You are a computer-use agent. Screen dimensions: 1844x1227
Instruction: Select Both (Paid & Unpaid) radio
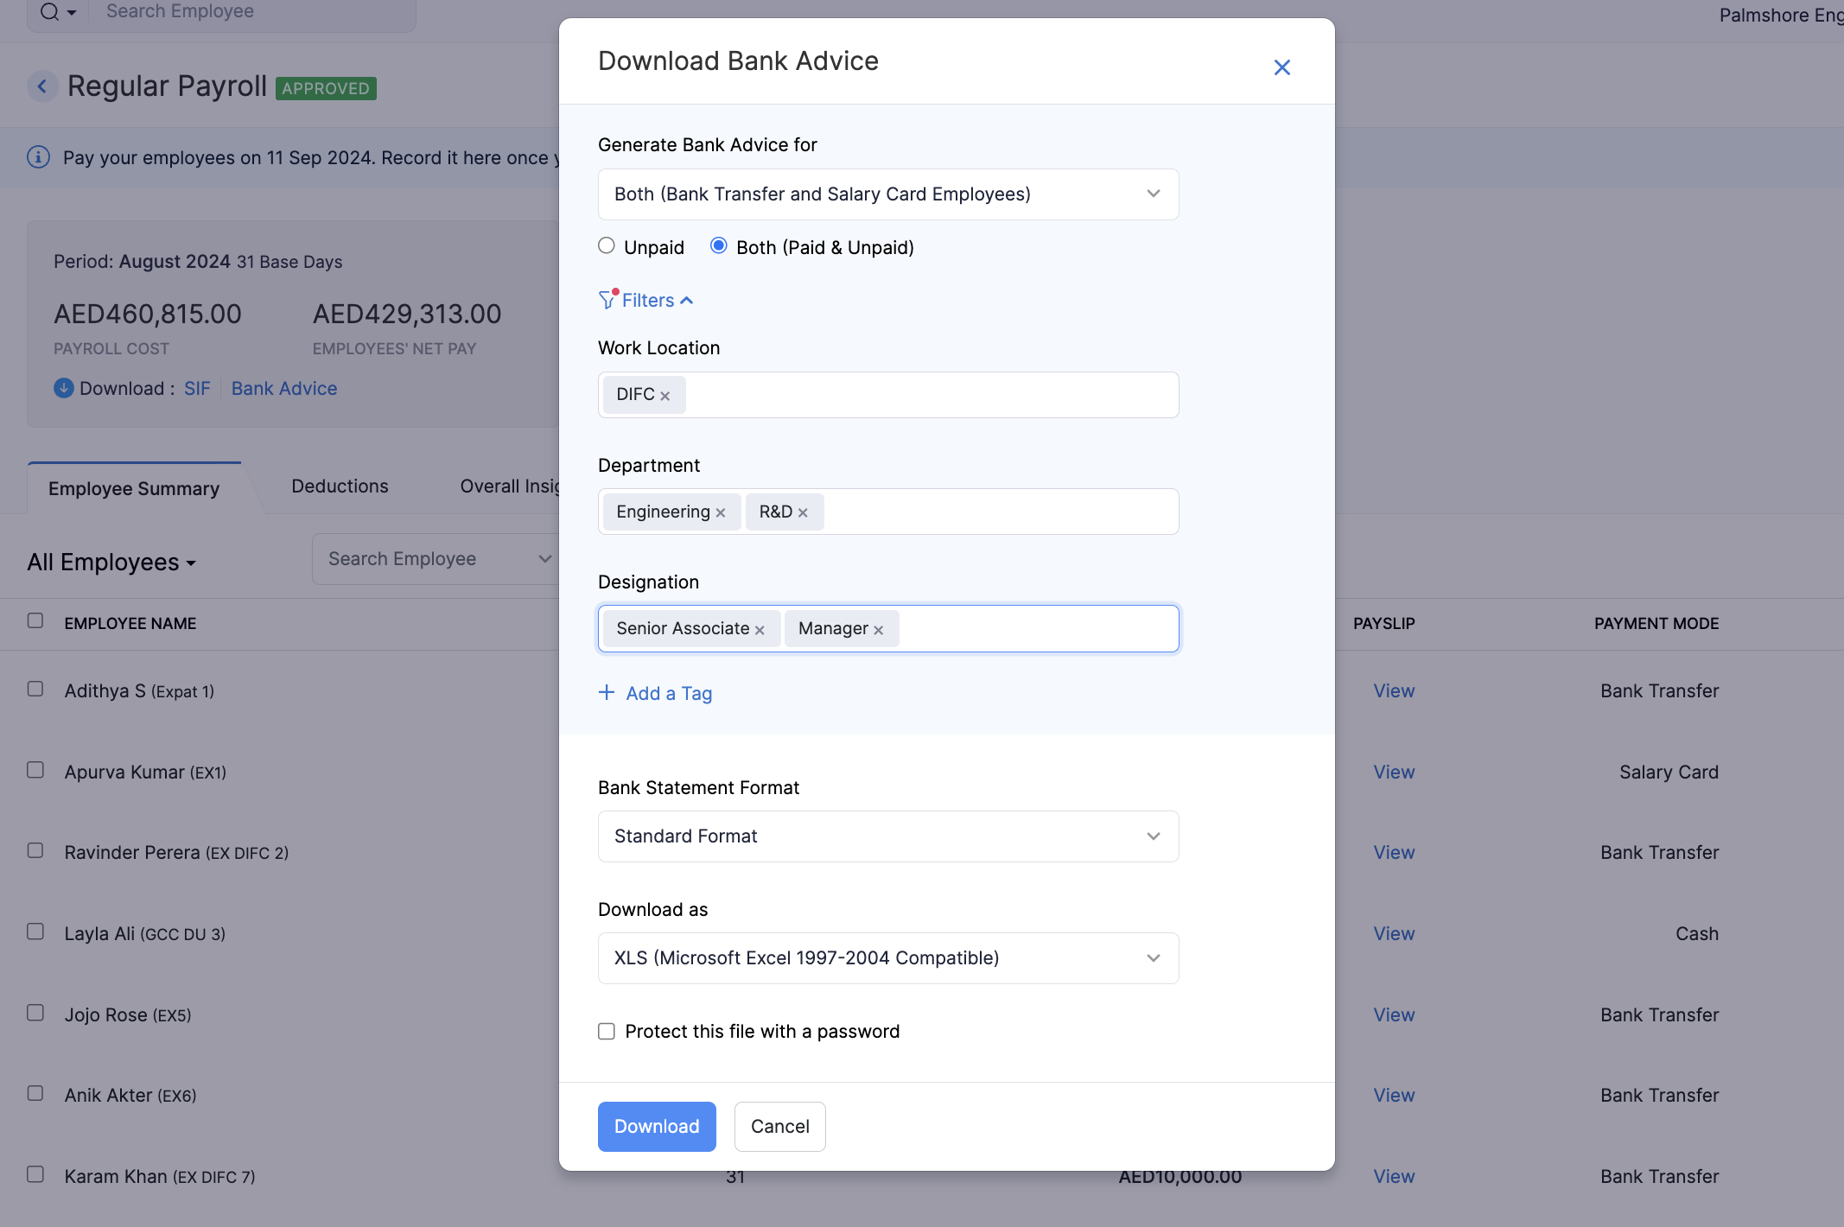pyautogui.click(x=718, y=246)
